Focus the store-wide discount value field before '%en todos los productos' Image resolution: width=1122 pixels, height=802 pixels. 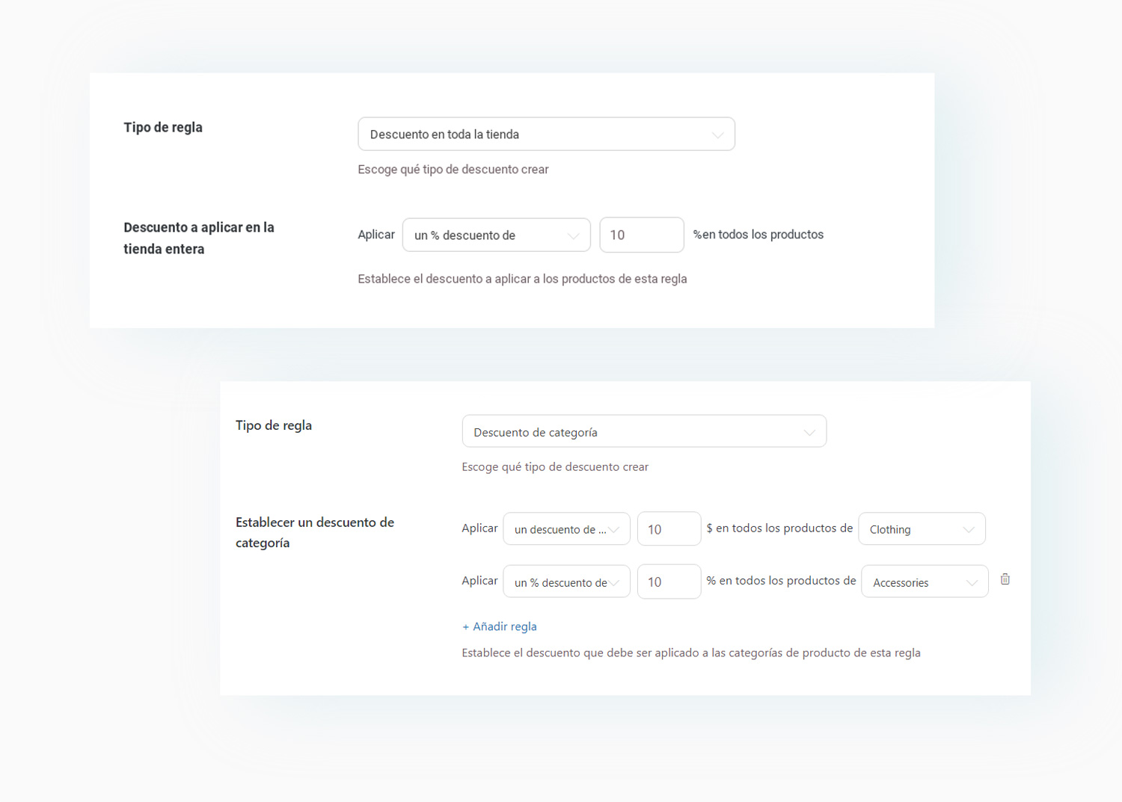pyautogui.click(x=641, y=235)
